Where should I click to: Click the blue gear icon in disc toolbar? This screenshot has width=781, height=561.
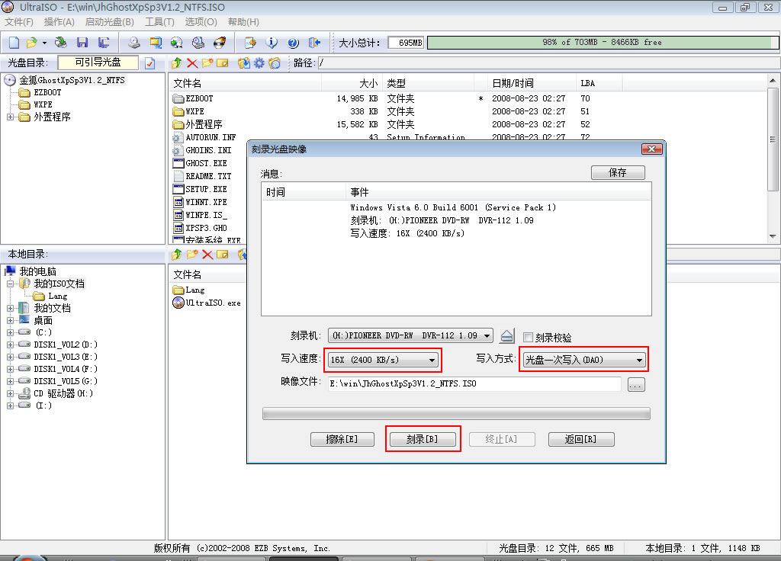(x=259, y=63)
